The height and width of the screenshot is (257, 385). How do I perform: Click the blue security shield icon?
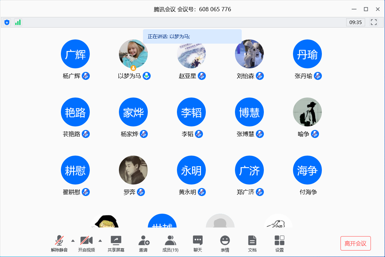(7, 22)
